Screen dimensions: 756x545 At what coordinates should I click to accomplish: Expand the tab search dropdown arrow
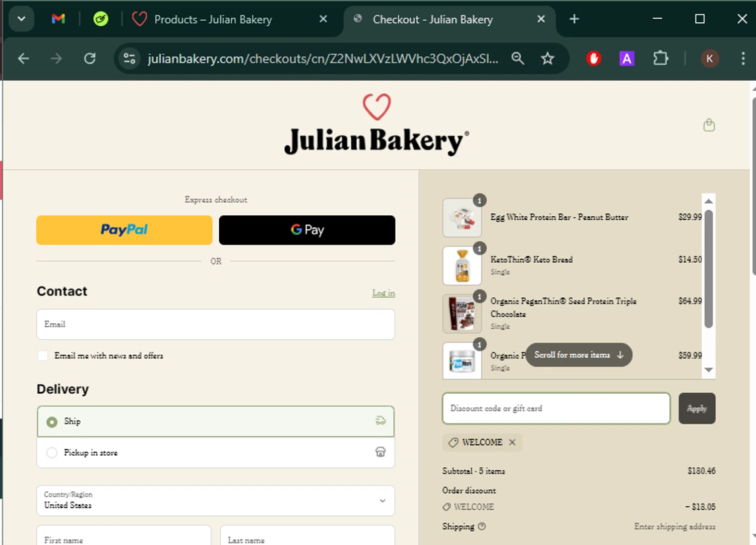pos(21,19)
